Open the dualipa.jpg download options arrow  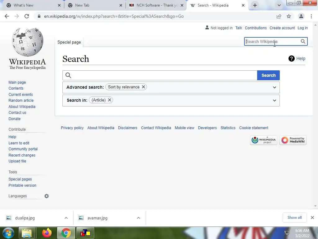(66, 218)
